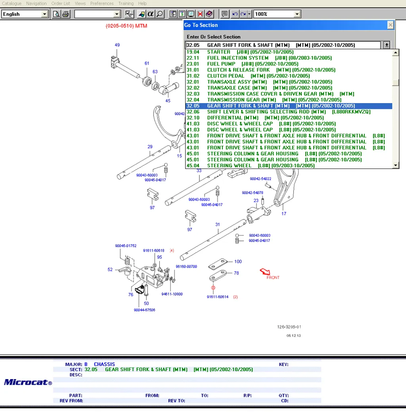This screenshot has height=412, width=406.
Task: Select section 32.01 TRANSAXLE ASSY (MTM)
Action: [289, 82]
